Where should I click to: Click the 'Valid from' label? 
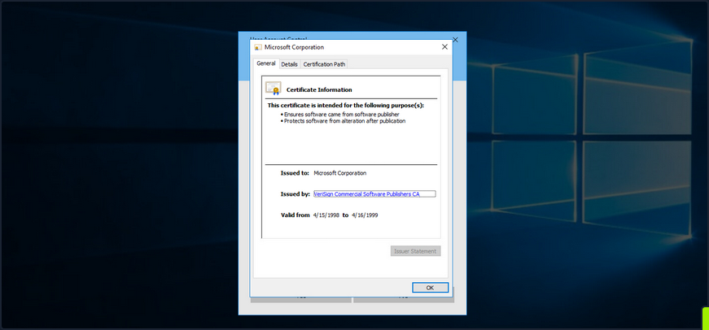coord(295,215)
